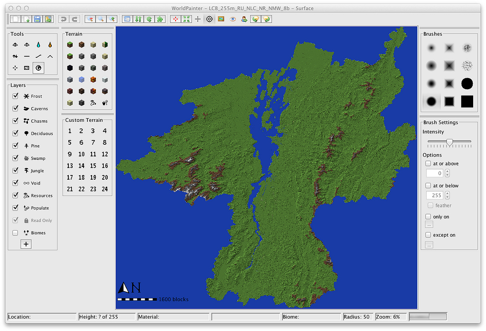Click the plus button to add layer
This screenshot has height=331, width=486.
26,244
